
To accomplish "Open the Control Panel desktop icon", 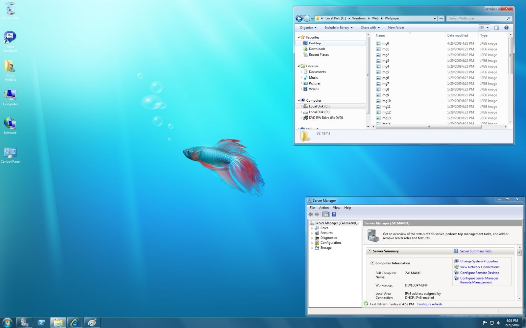I will (10, 155).
